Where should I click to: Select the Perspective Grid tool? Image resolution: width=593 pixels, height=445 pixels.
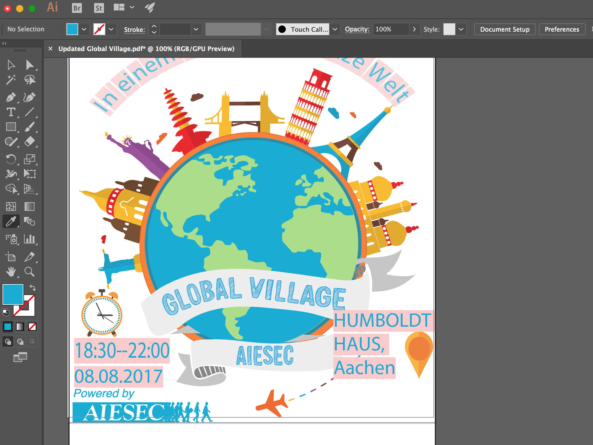(x=30, y=189)
